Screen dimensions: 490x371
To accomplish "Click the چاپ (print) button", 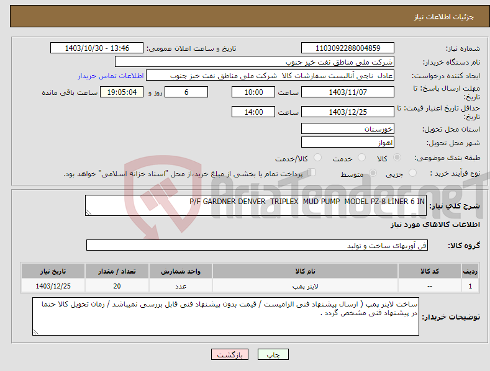I will click(273, 354).
